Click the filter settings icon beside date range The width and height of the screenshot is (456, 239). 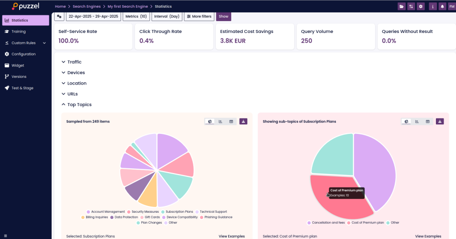coord(59,16)
